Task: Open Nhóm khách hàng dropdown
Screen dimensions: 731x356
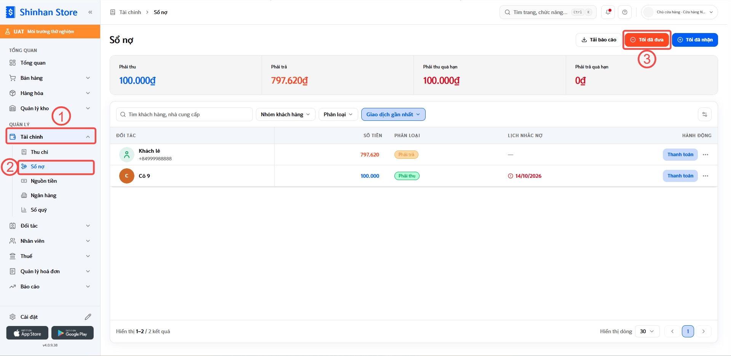Action: [x=286, y=114]
